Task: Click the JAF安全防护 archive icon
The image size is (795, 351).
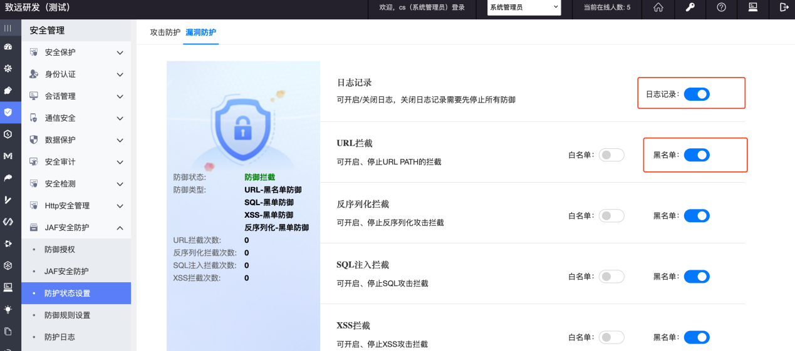Action: (x=34, y=228)
